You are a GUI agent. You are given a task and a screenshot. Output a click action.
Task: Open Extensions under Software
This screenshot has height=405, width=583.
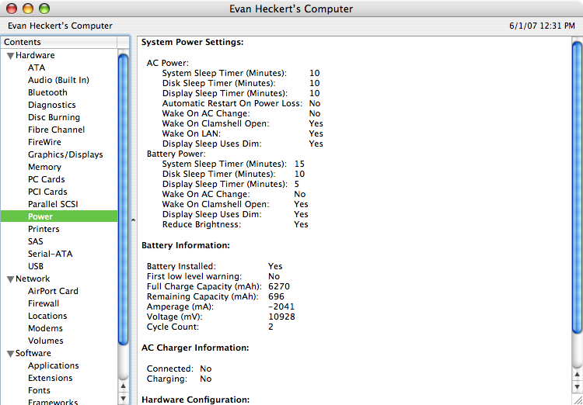(50, 378)
